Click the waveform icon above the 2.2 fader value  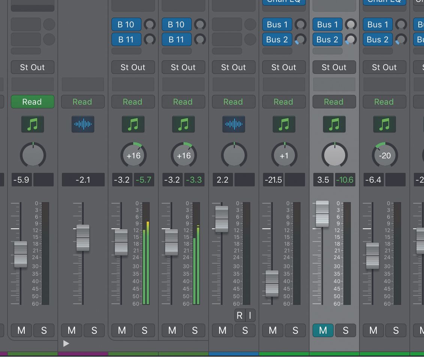(233, 124)
